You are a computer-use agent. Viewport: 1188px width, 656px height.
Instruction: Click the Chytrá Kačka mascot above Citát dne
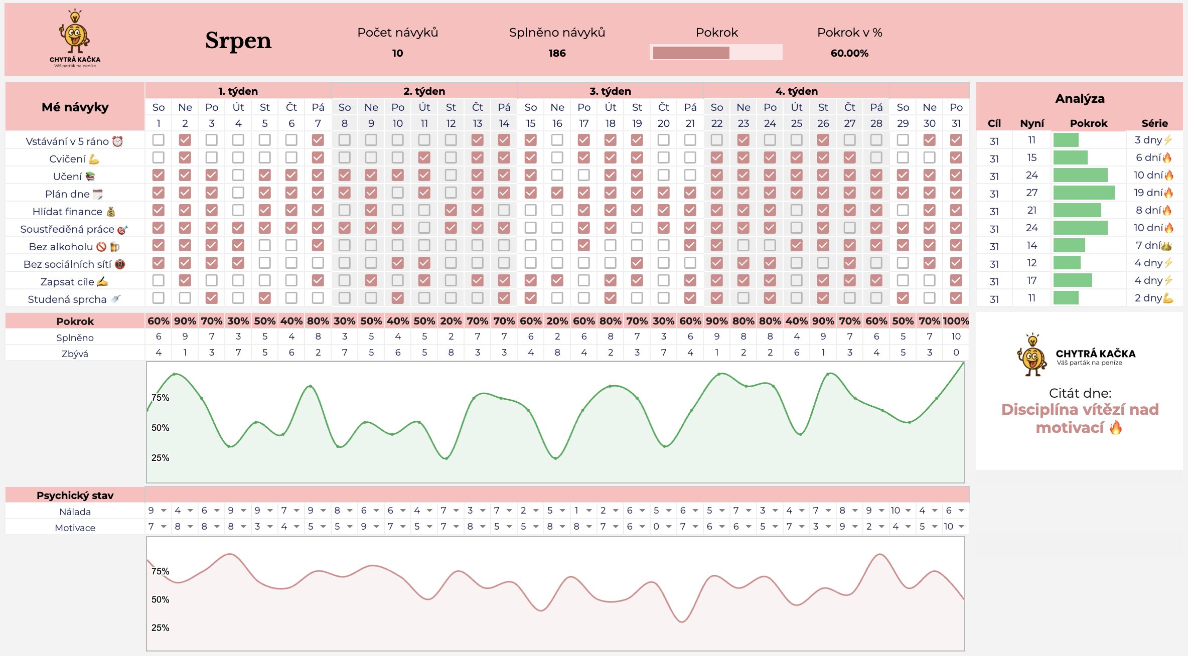tap(1032, 355)
